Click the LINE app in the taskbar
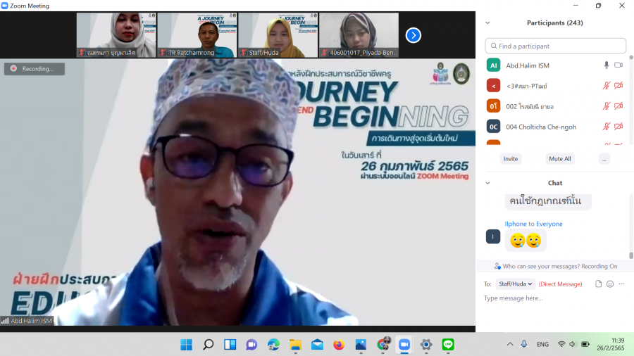Screen dimensions: 634x356 [x=448, y=344]
